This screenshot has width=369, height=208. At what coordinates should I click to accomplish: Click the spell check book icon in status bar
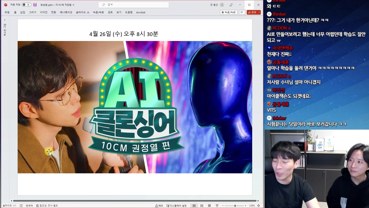pos(21,206)
